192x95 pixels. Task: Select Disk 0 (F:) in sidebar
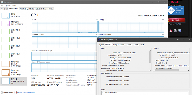click(14, 31)
